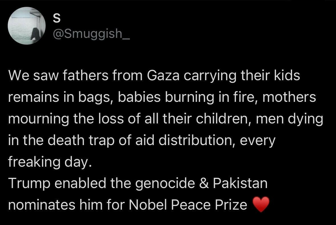Click the phrase "Nobel Peace Prize"
This screenshot has width=336, height=225.
[188, 205]
